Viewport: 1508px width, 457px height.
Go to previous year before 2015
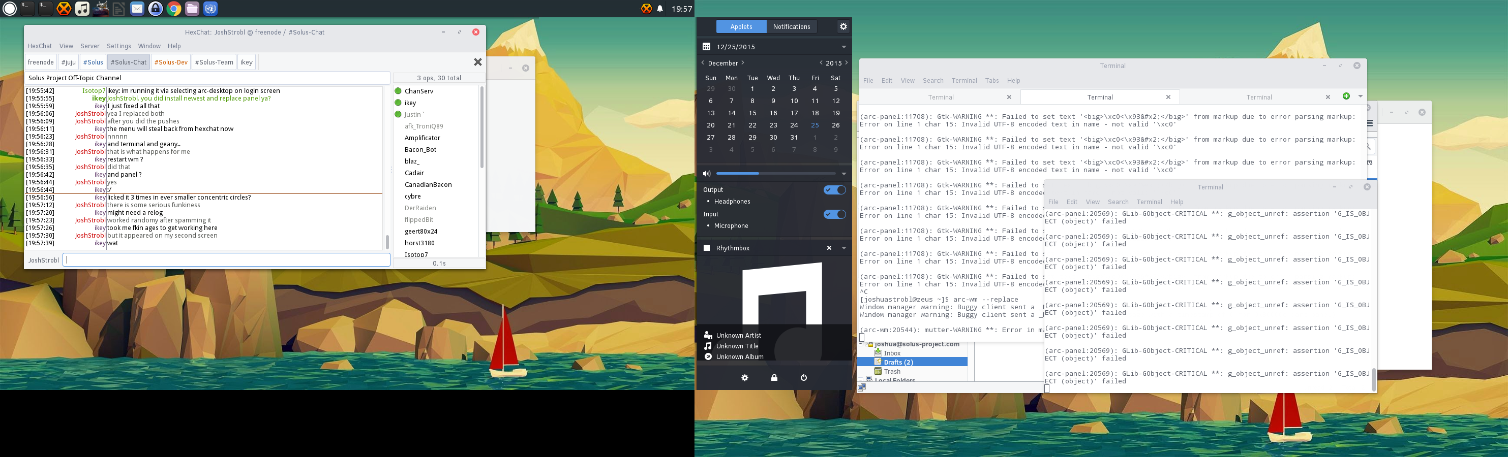pyautogui.click(x=821, y=63)
